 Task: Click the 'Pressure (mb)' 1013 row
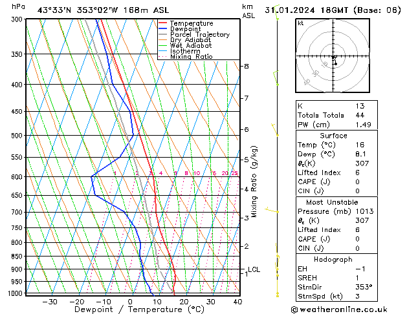click(336, 211)
